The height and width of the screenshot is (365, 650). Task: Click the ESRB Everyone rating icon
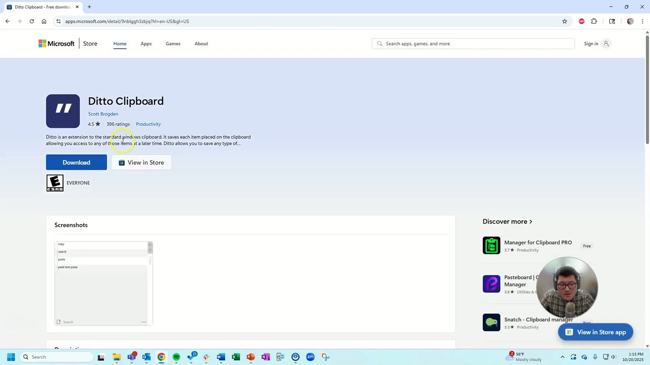54,182
